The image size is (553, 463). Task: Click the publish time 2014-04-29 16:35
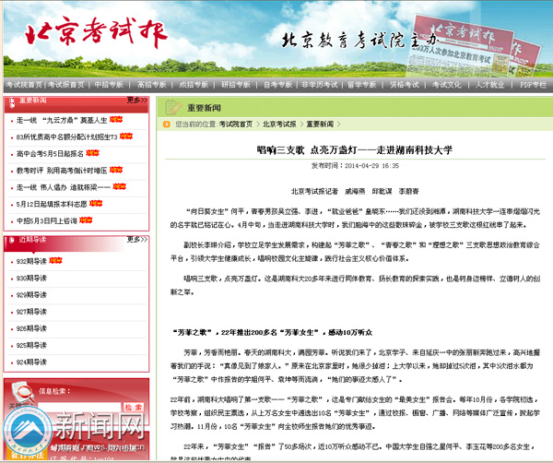tap(371, 166)
